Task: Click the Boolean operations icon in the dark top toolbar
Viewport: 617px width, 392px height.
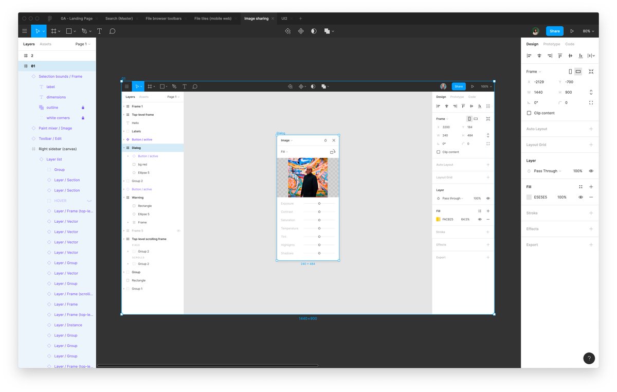Action: click(x=327, y=31)
